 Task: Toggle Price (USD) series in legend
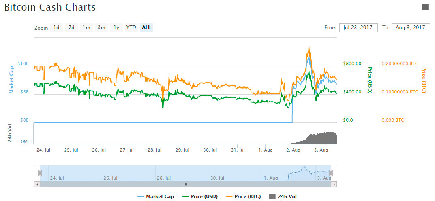point(200,197)
